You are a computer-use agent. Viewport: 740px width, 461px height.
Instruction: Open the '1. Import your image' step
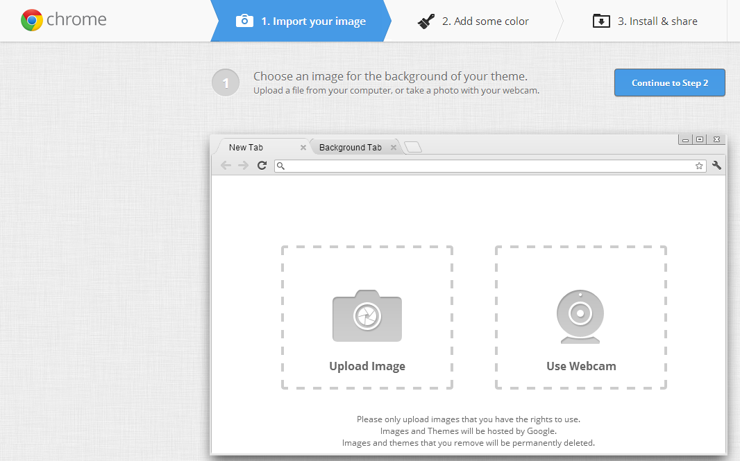coord(301,21)
